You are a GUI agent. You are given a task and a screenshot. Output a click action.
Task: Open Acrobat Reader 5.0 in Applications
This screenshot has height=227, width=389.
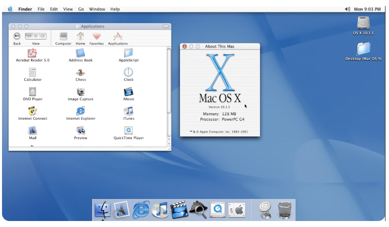click(x=32, y=53)
